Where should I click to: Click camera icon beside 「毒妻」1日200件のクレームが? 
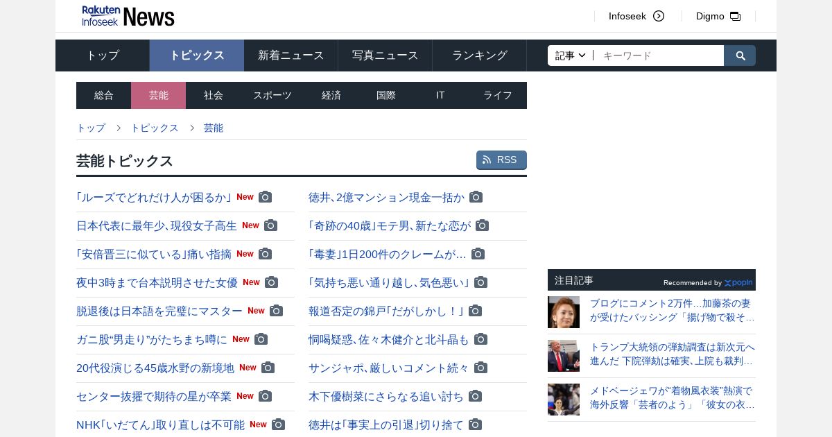pos(478,254)
